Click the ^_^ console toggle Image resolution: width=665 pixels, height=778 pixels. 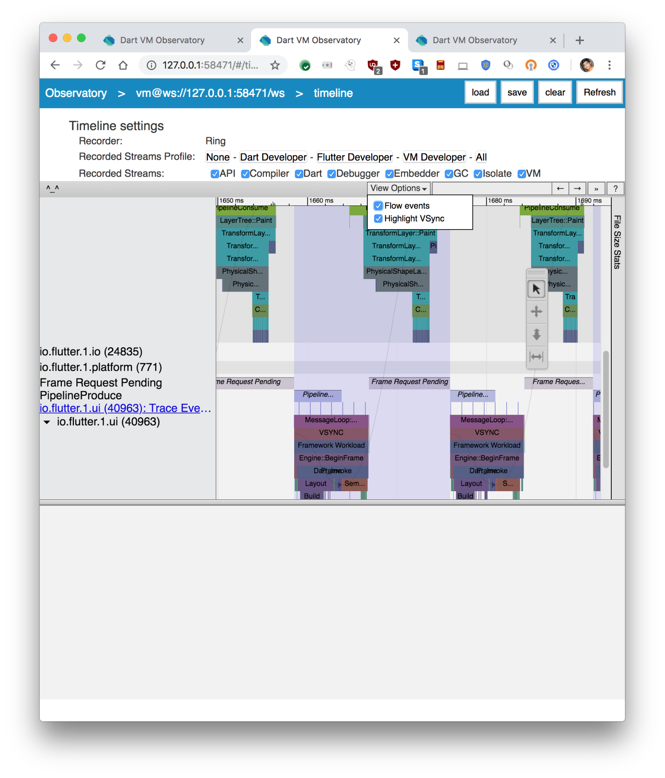[x=53, y=188]
